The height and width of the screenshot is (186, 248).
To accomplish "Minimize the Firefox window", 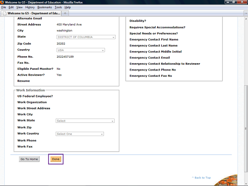I will coord(228,2).
